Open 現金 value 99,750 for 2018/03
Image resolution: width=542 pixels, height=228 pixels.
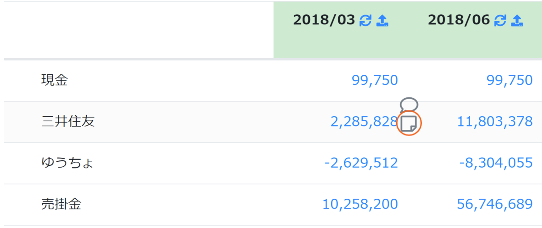(x=375, y=81)
